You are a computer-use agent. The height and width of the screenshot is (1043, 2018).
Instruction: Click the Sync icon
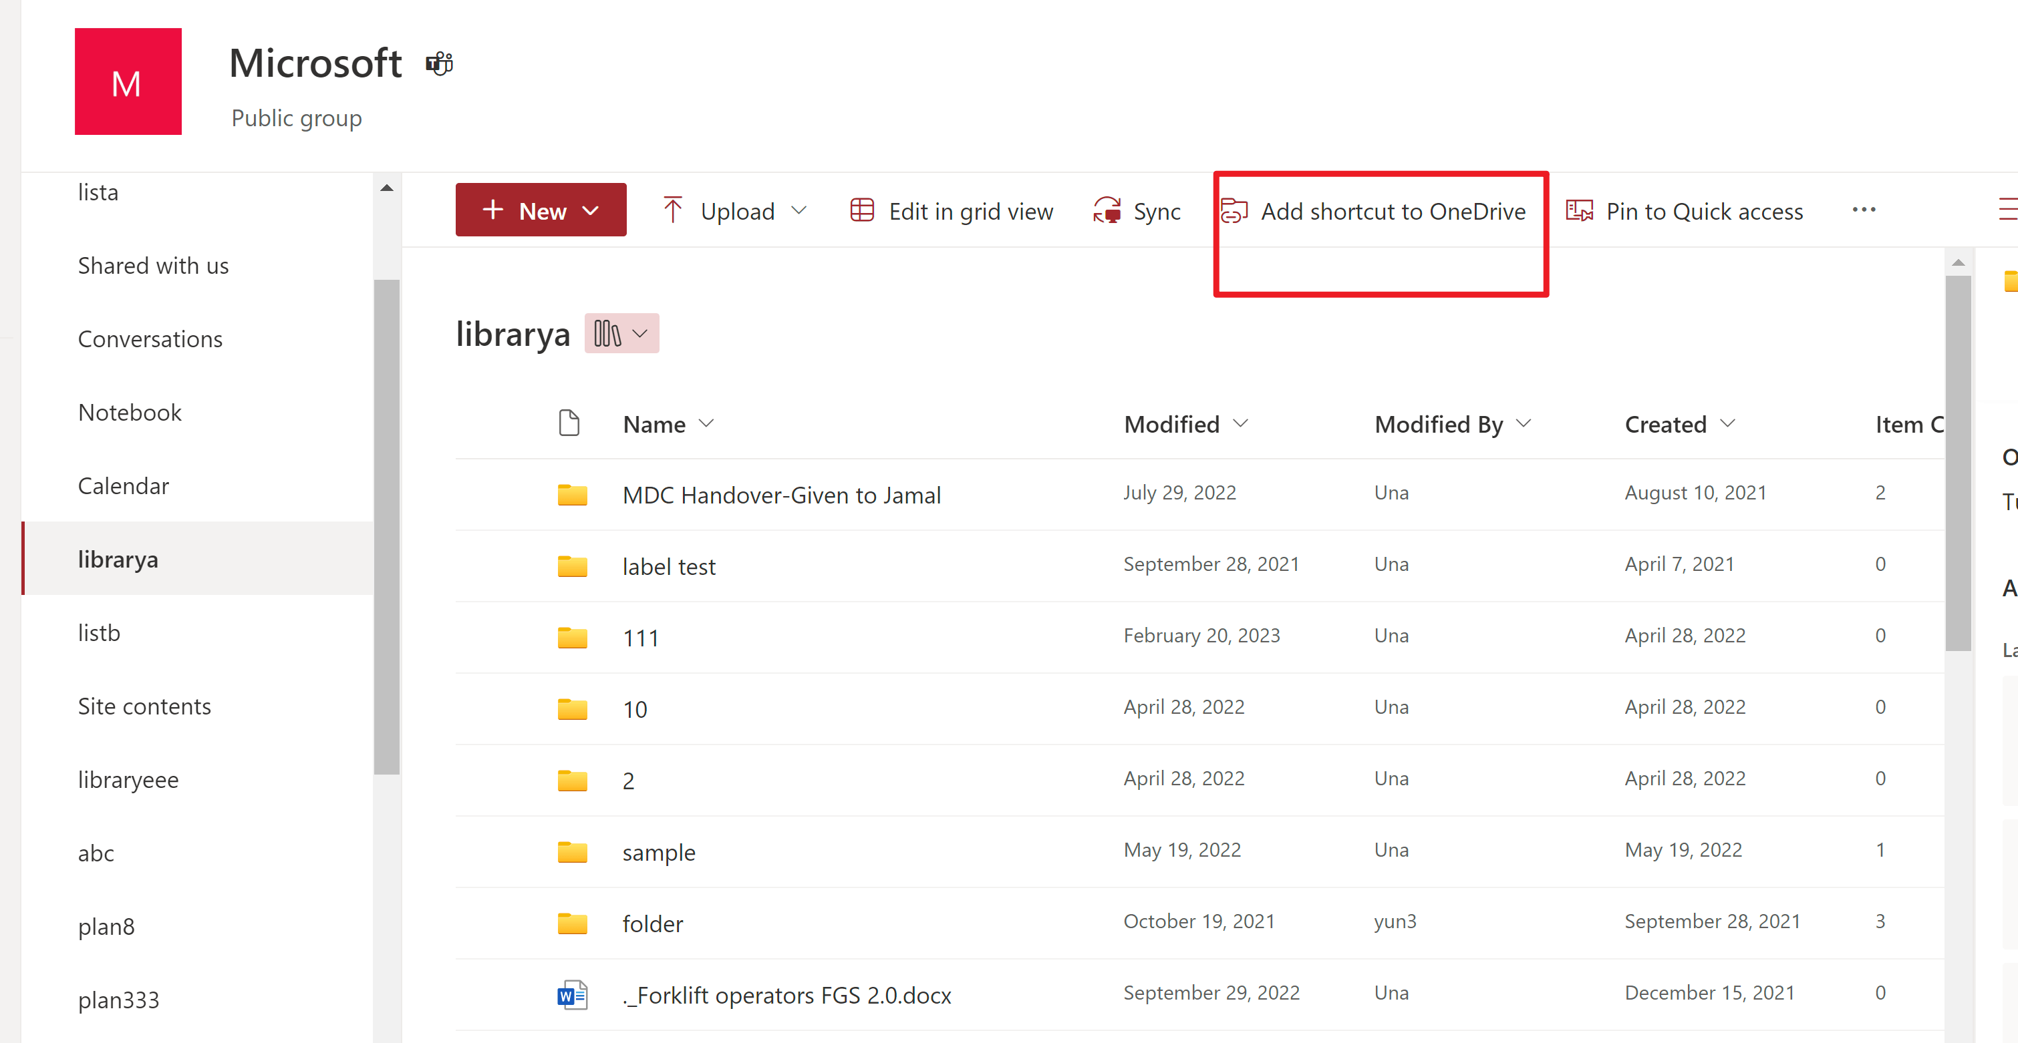coord(1107,210)
